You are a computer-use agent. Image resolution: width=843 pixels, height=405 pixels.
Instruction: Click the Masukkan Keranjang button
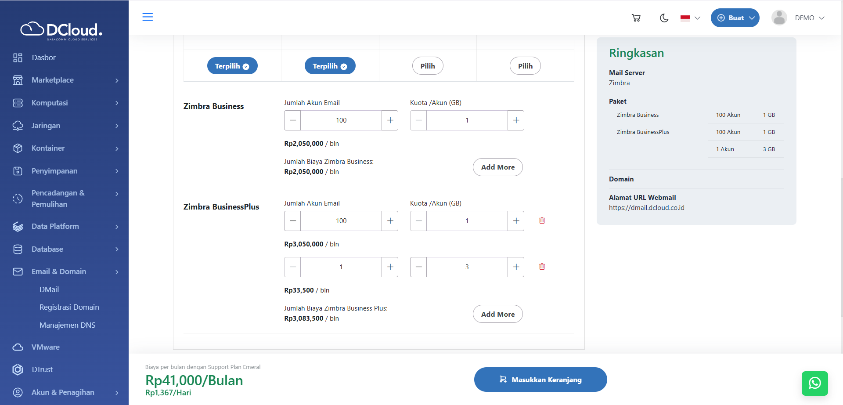(x=540, y=380)
